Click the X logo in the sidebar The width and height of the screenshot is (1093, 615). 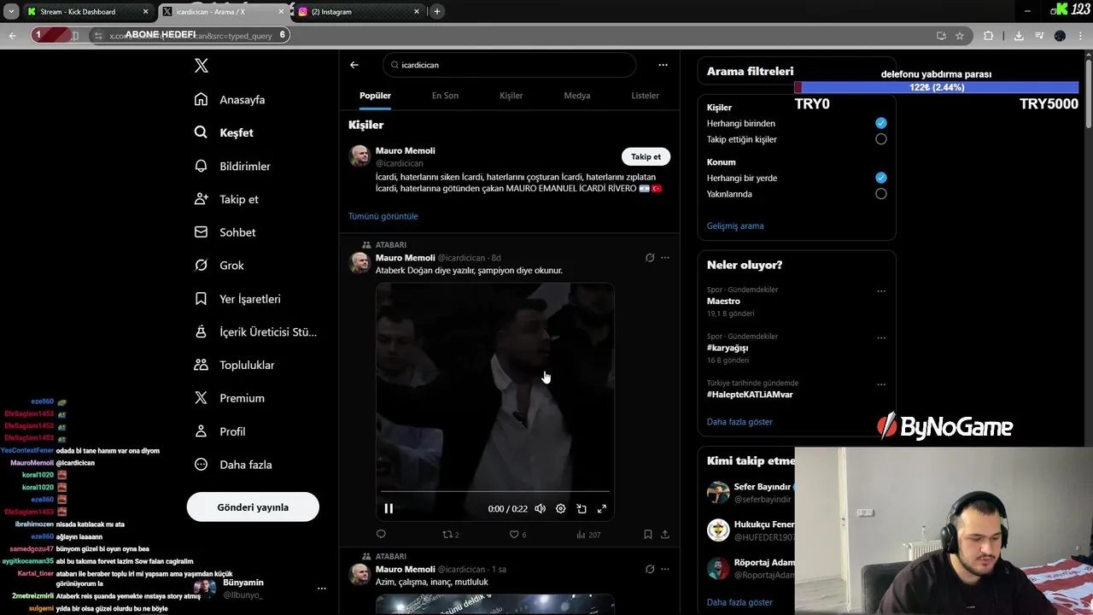201,66
